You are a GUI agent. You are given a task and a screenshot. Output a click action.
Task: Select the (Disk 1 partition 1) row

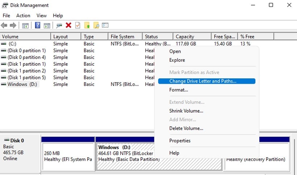pos(27,64)
